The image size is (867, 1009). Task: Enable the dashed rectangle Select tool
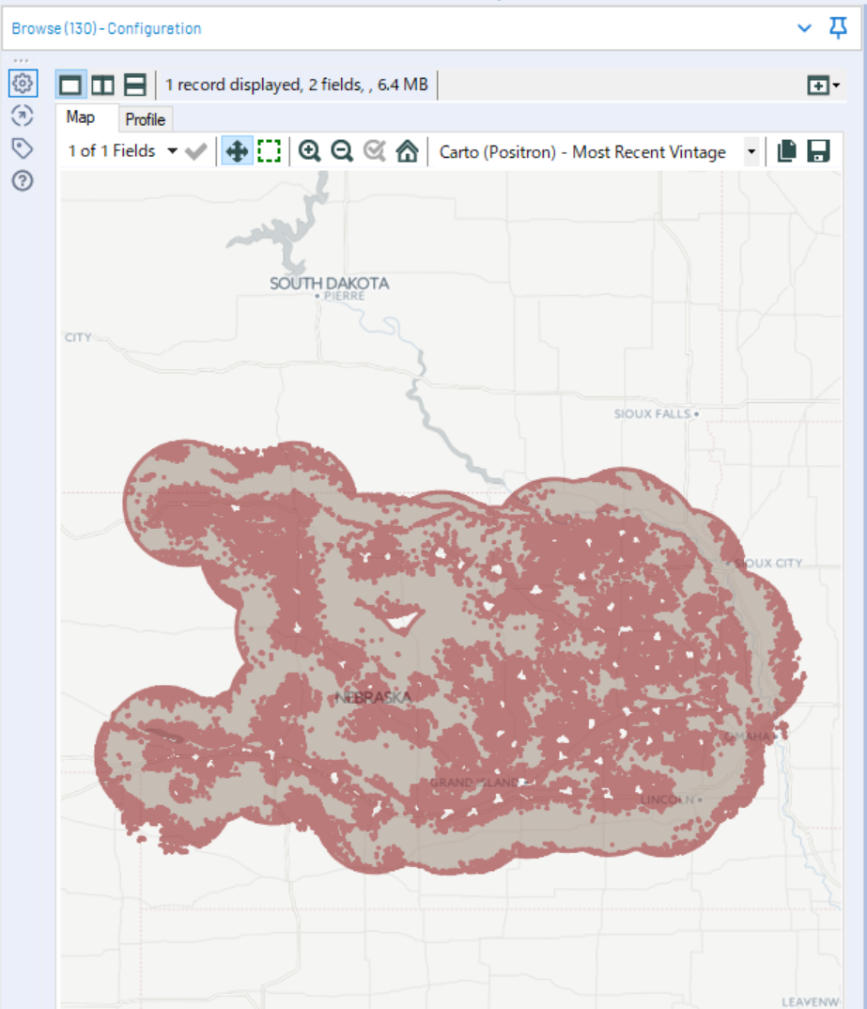(270, 151)
